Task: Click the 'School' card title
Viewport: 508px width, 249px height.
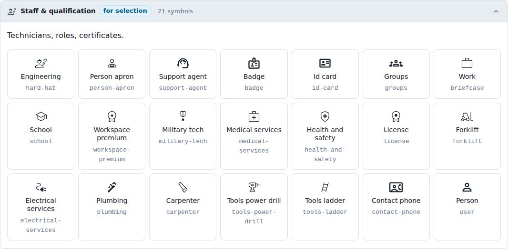Action: tap(41, 130)
